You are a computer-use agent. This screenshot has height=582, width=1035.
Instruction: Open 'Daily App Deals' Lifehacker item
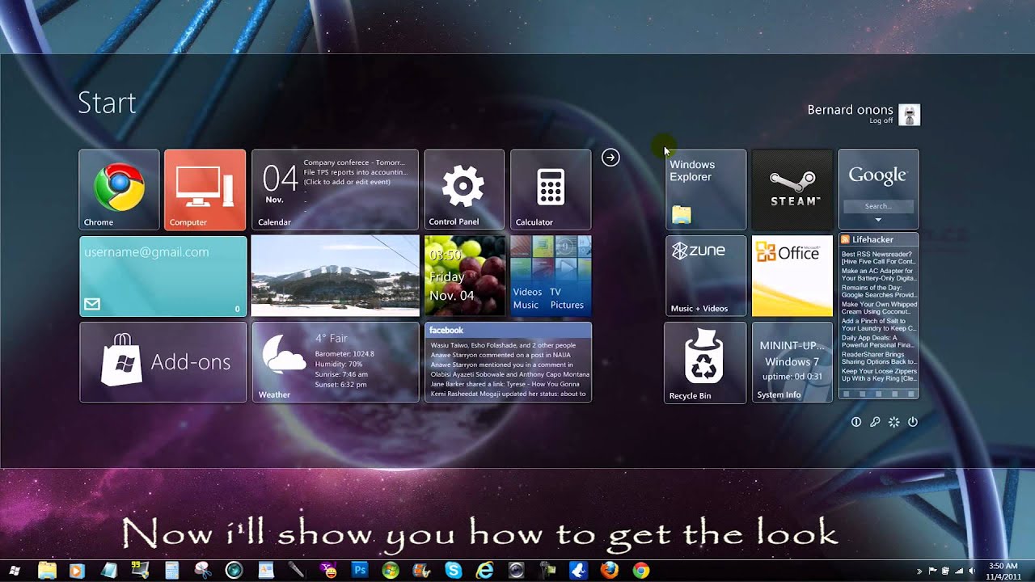pos(878,342)
